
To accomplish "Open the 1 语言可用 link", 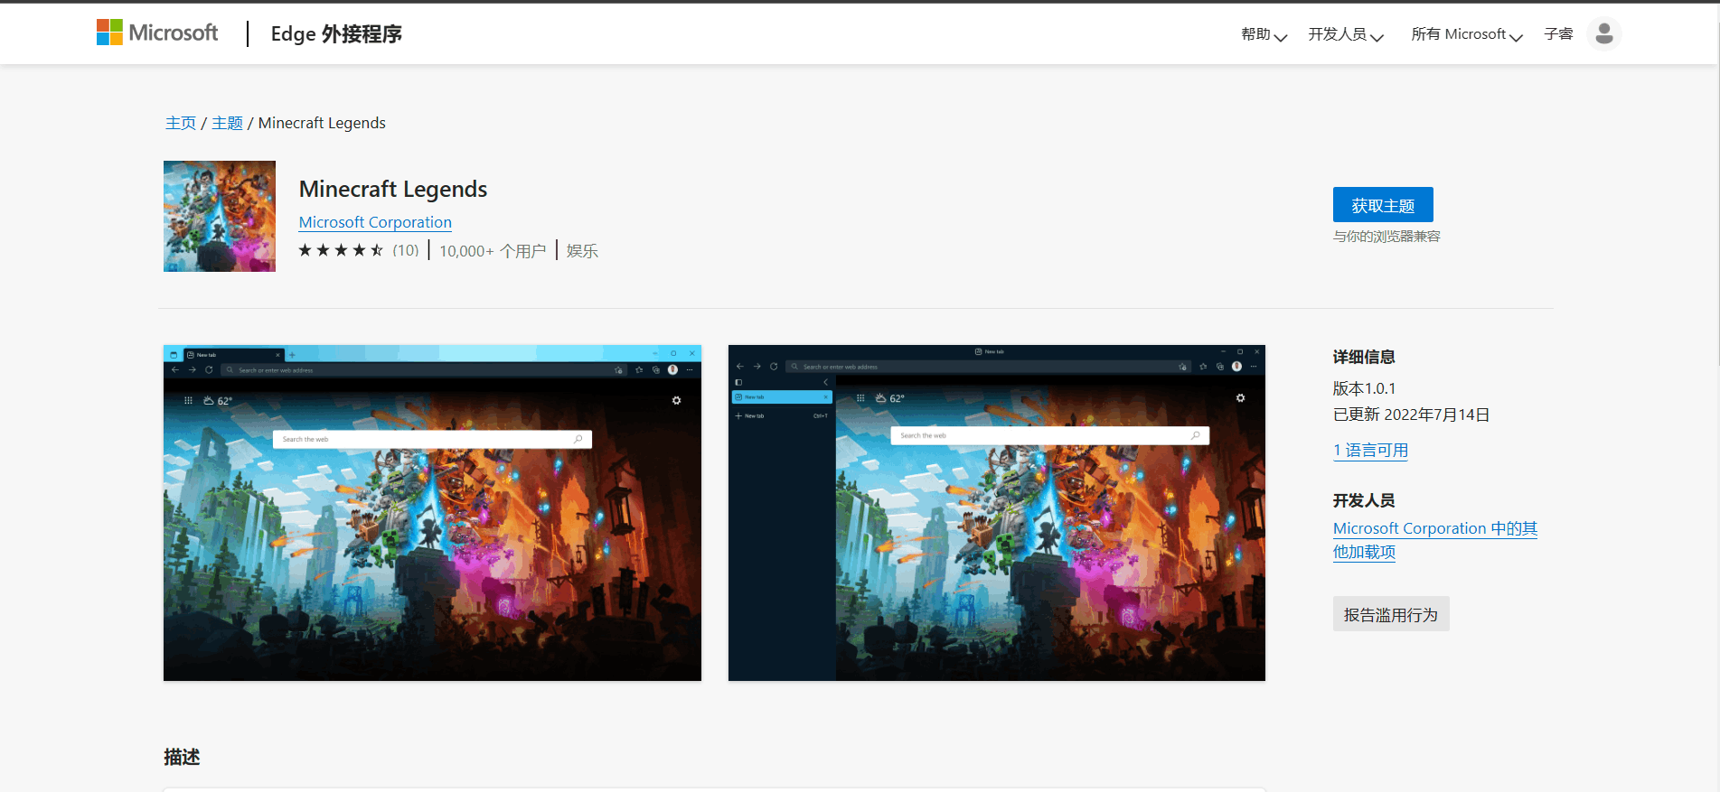I will click(x=1370, y=451).
